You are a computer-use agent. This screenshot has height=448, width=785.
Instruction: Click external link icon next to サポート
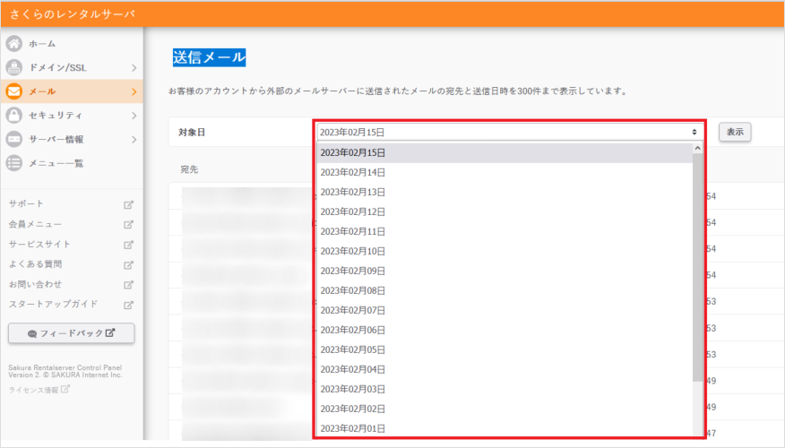[128, 204]
